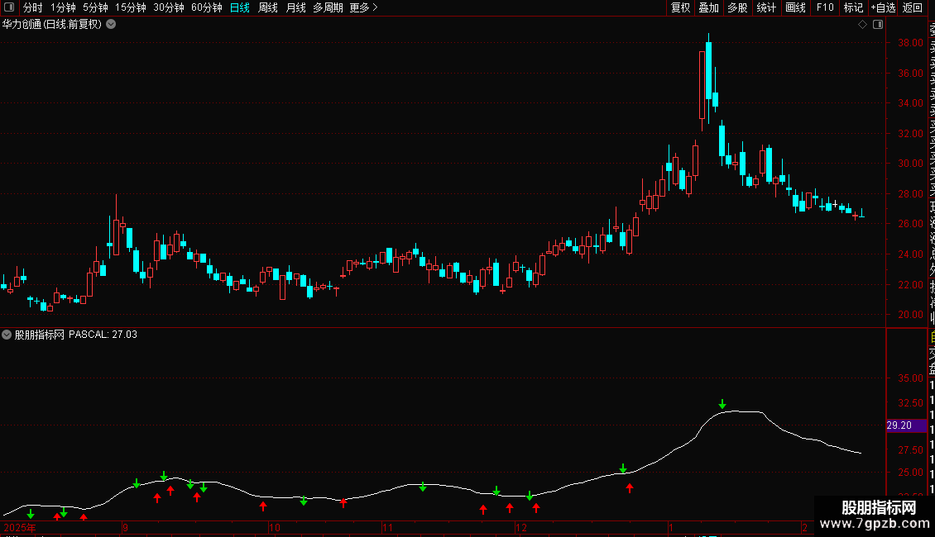
Task: Activate the 画线 drawing tool
Action: click(795, 7)
